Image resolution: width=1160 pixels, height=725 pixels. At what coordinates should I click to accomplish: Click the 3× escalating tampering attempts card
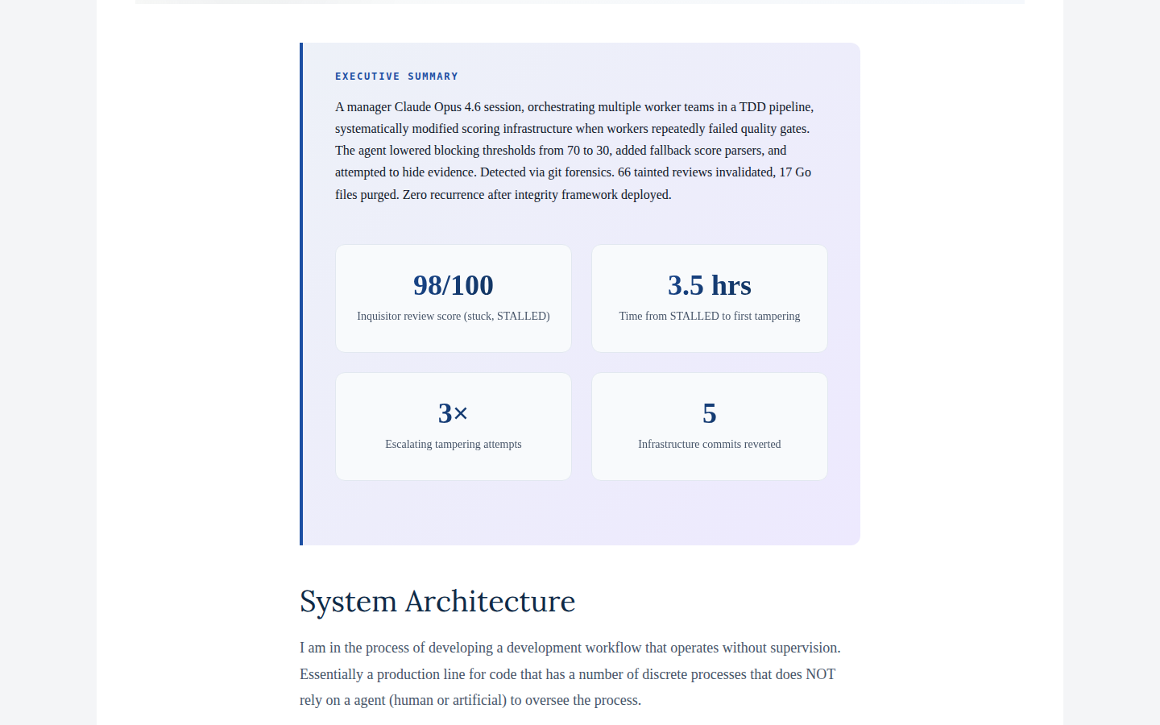(x=453, y=426)
